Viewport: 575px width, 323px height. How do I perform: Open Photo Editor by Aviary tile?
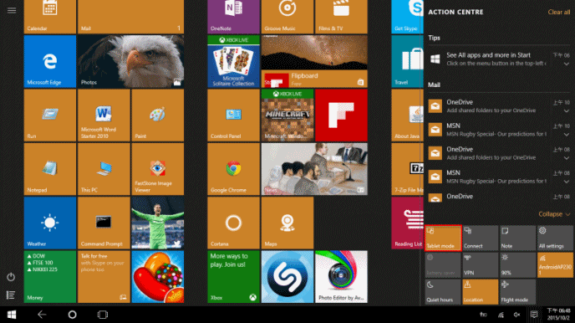pos(341,277)
